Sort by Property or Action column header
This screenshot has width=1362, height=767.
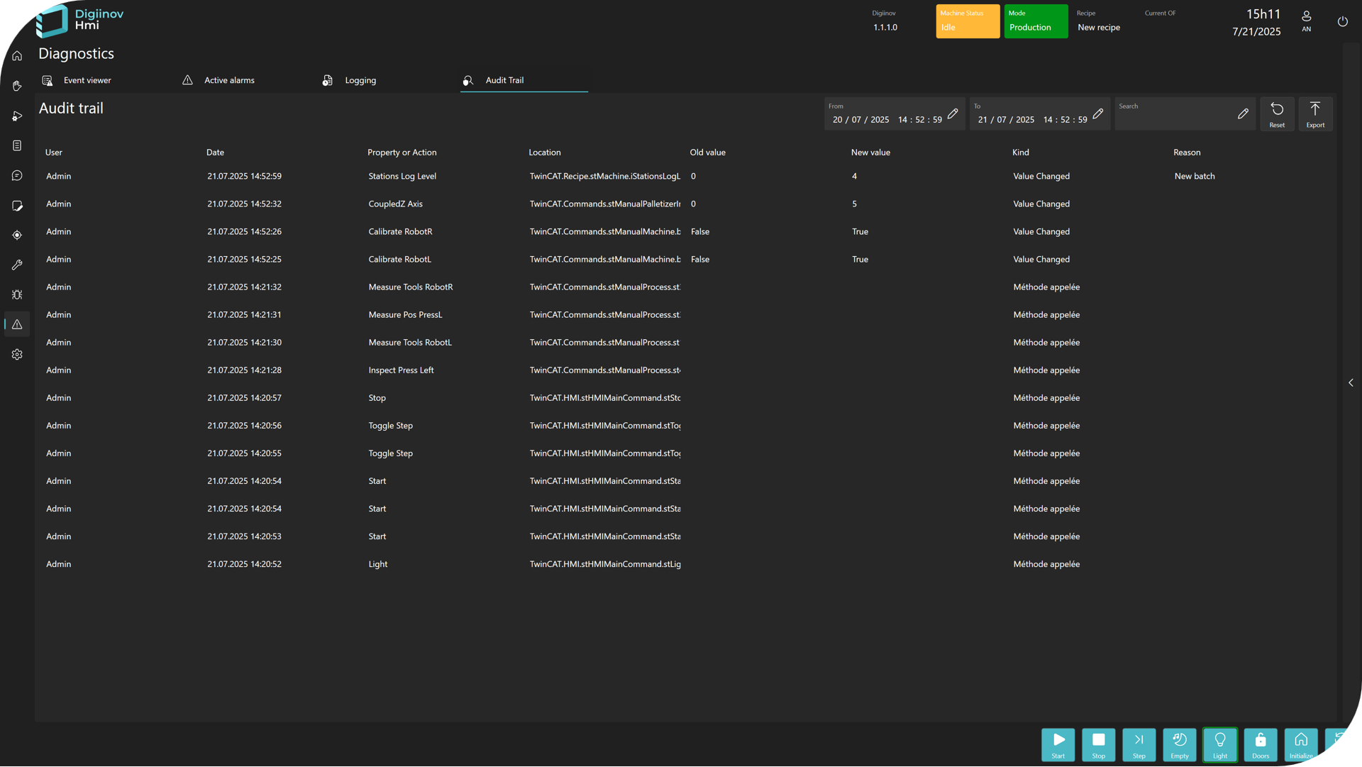click(x=402, y=153)
